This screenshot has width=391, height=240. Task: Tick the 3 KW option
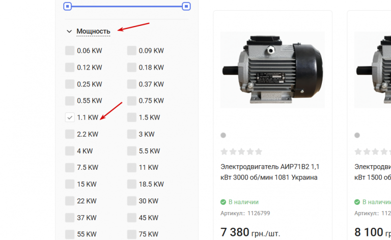[x=132, y=134]
